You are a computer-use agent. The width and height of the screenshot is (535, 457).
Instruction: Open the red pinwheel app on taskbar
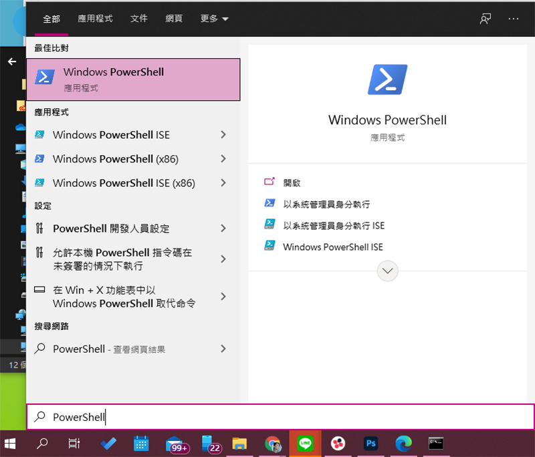click(x=338, y=444)
